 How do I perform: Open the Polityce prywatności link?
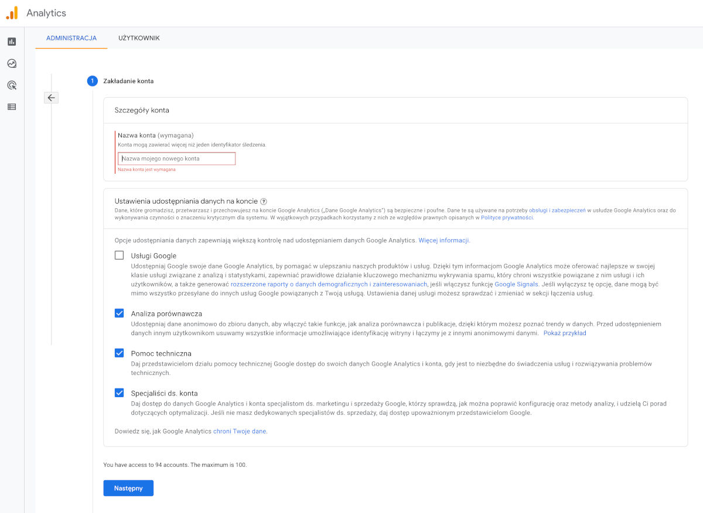click(x=507, y=218)
